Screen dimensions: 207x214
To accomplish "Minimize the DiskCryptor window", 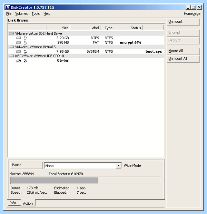I will click(x=188, y=7).
